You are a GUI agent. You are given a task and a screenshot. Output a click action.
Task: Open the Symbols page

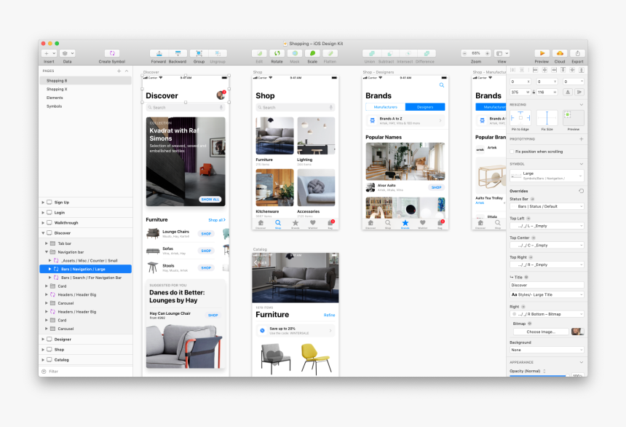[x=55, y=106]
